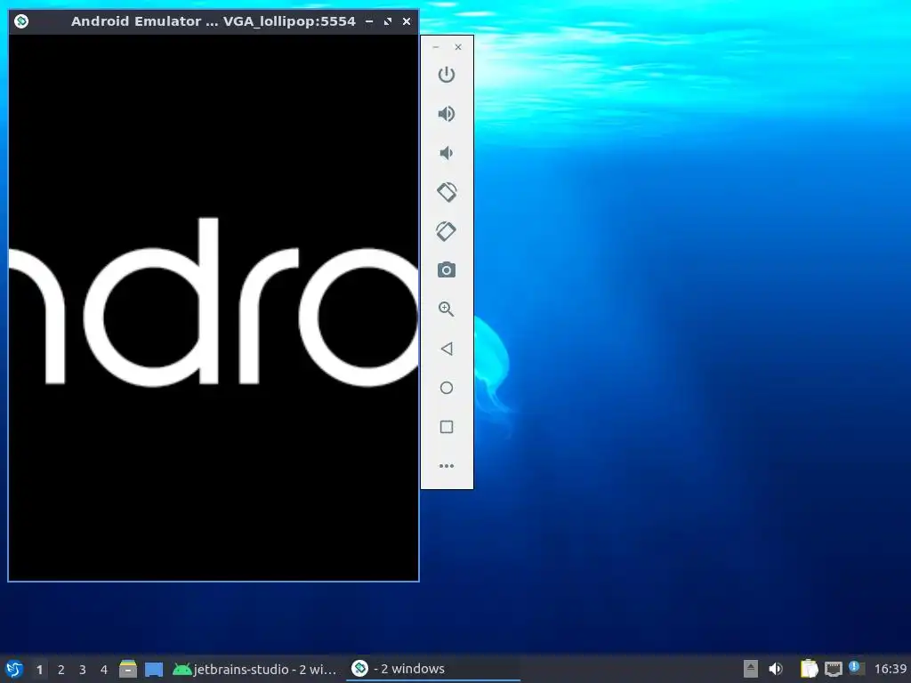Tap the Android Home circle button

click(x=447, y=388)
